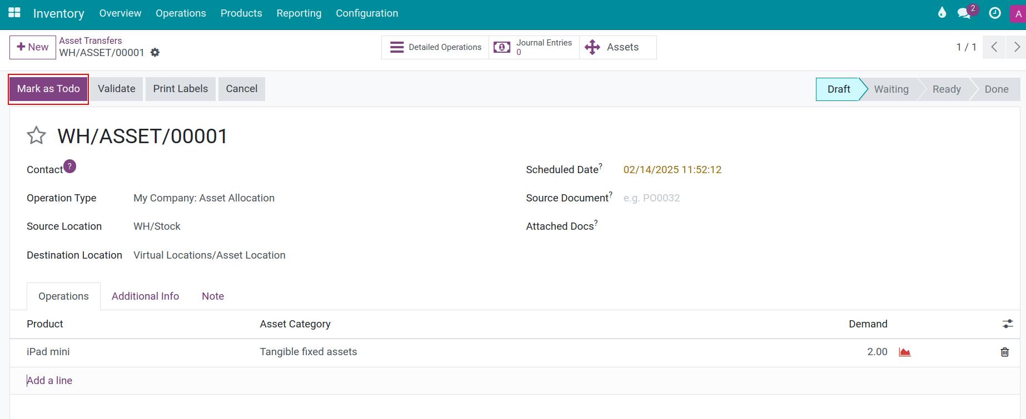Image resolution: width=1026 pixels, height=419 pixels.
Task: Open the Destination Location field
Action: coord(210,255)
